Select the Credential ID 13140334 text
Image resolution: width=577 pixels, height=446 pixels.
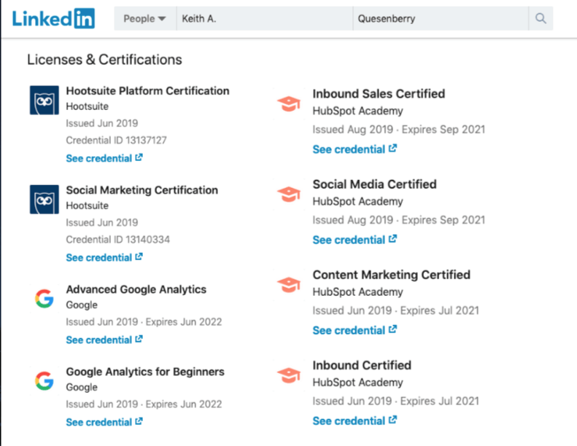(x=117, y=239)
